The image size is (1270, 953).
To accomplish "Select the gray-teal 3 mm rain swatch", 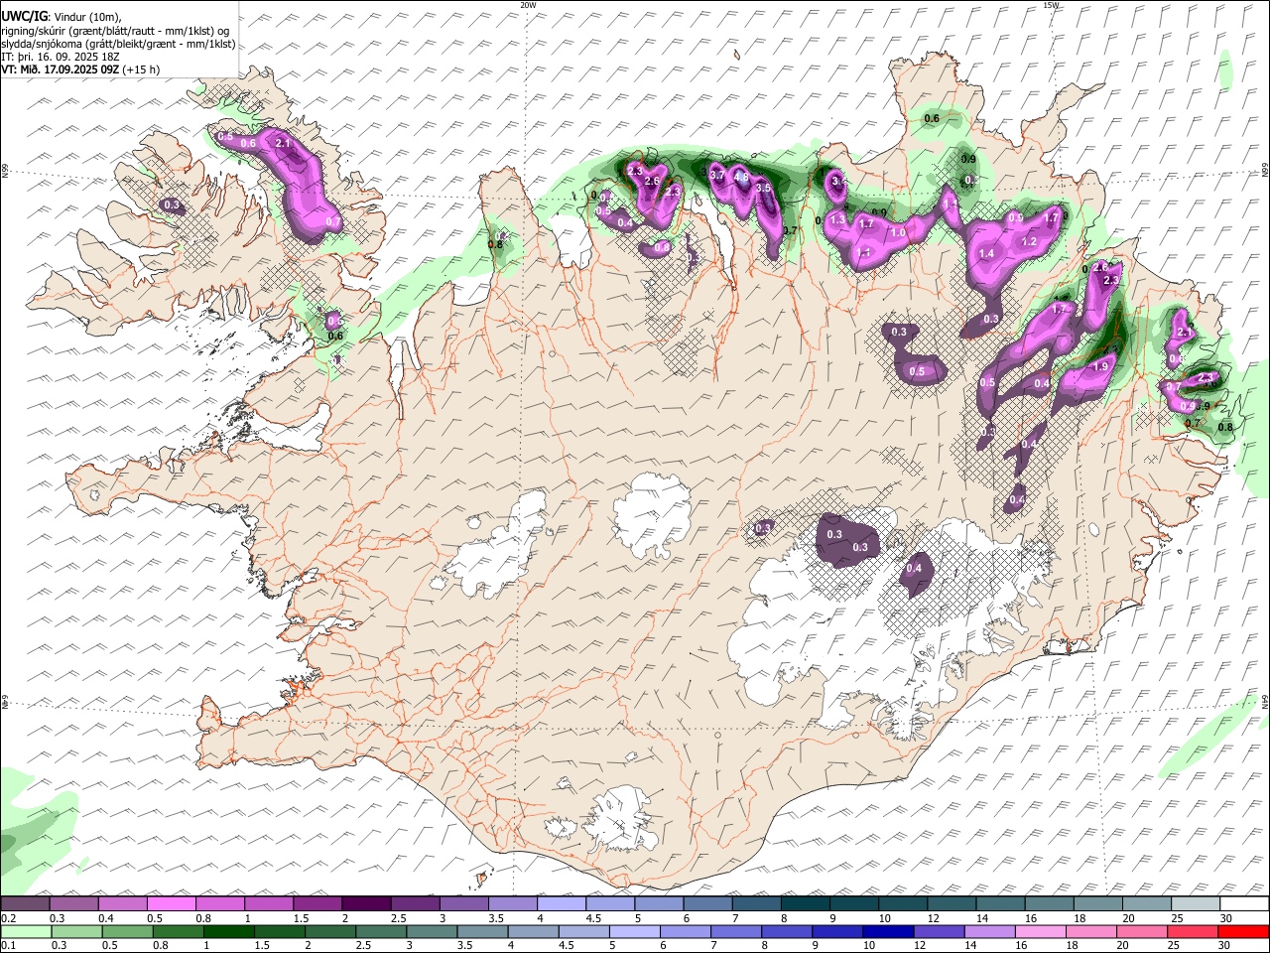I will 432,931.
